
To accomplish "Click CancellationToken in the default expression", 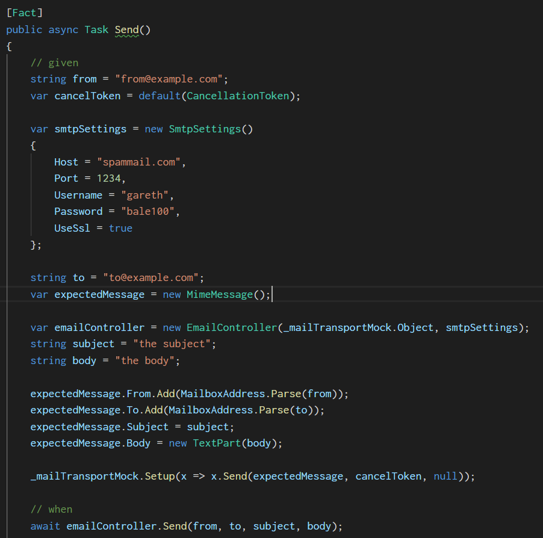I will [238, 96].
